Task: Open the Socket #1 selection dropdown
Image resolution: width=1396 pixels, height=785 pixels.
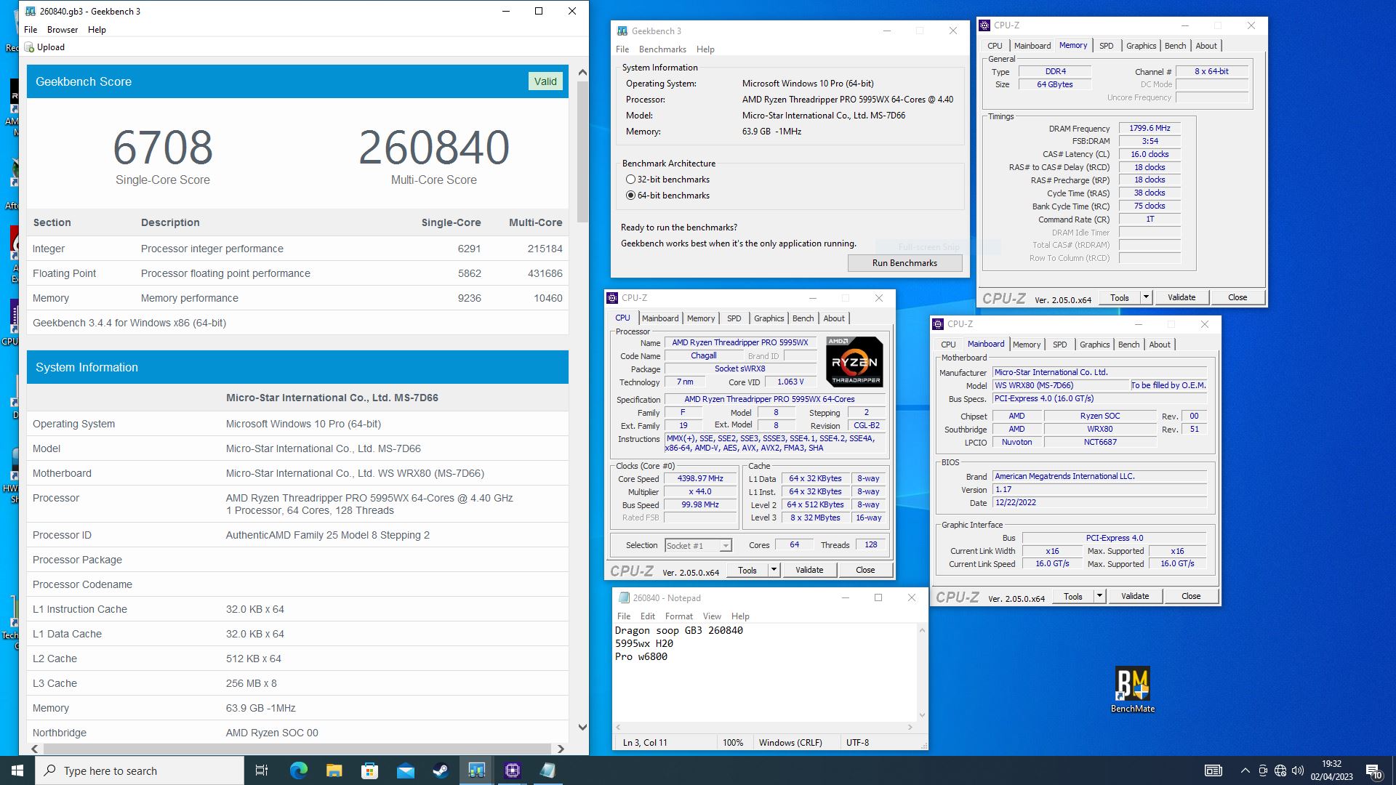Action: 698,546
